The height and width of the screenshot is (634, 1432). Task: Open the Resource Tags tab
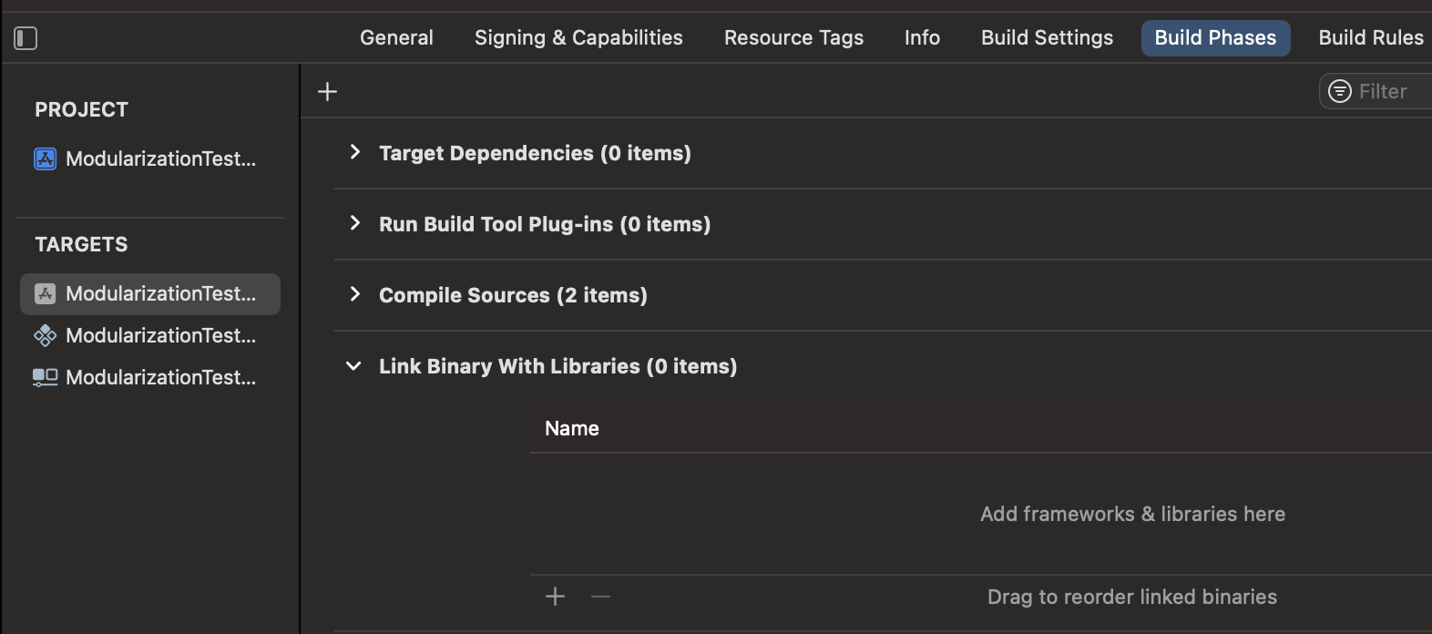point(793,38)
